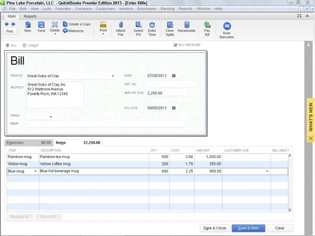Switch to the Reports ribbon tab

click(30, 17)
